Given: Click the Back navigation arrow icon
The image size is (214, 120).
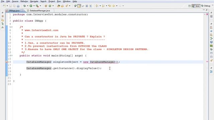Looking at the screenshot, I should point(114,6).
